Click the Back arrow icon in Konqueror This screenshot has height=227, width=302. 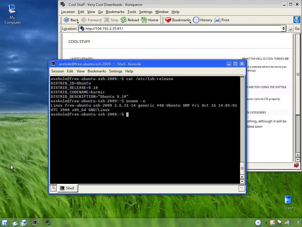point(66,20)
